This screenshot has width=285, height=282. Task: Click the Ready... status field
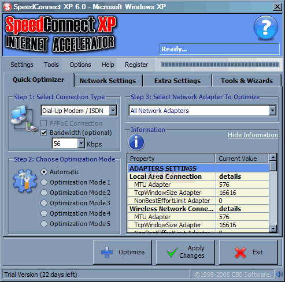point(220,49)
